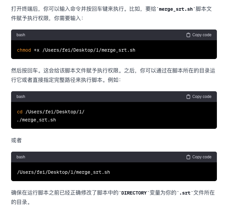Image resolution: width=231 pixels, height=214 pixels.
Task: Click the ./merge_srt.sh line in the second block
Action: (x=36, y=120)
